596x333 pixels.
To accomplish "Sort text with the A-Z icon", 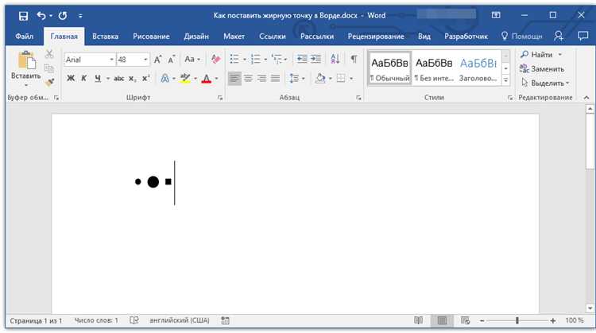I will [335, 59].
